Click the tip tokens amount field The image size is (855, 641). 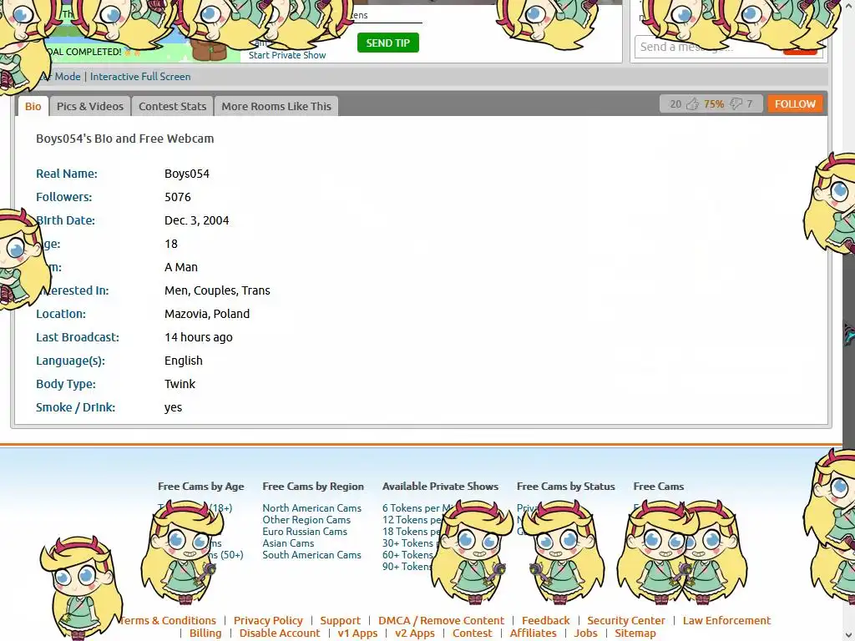[384, 15]
